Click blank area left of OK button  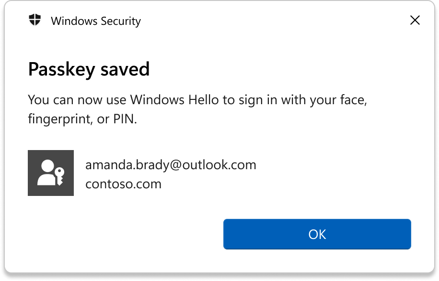pos(125,234)
